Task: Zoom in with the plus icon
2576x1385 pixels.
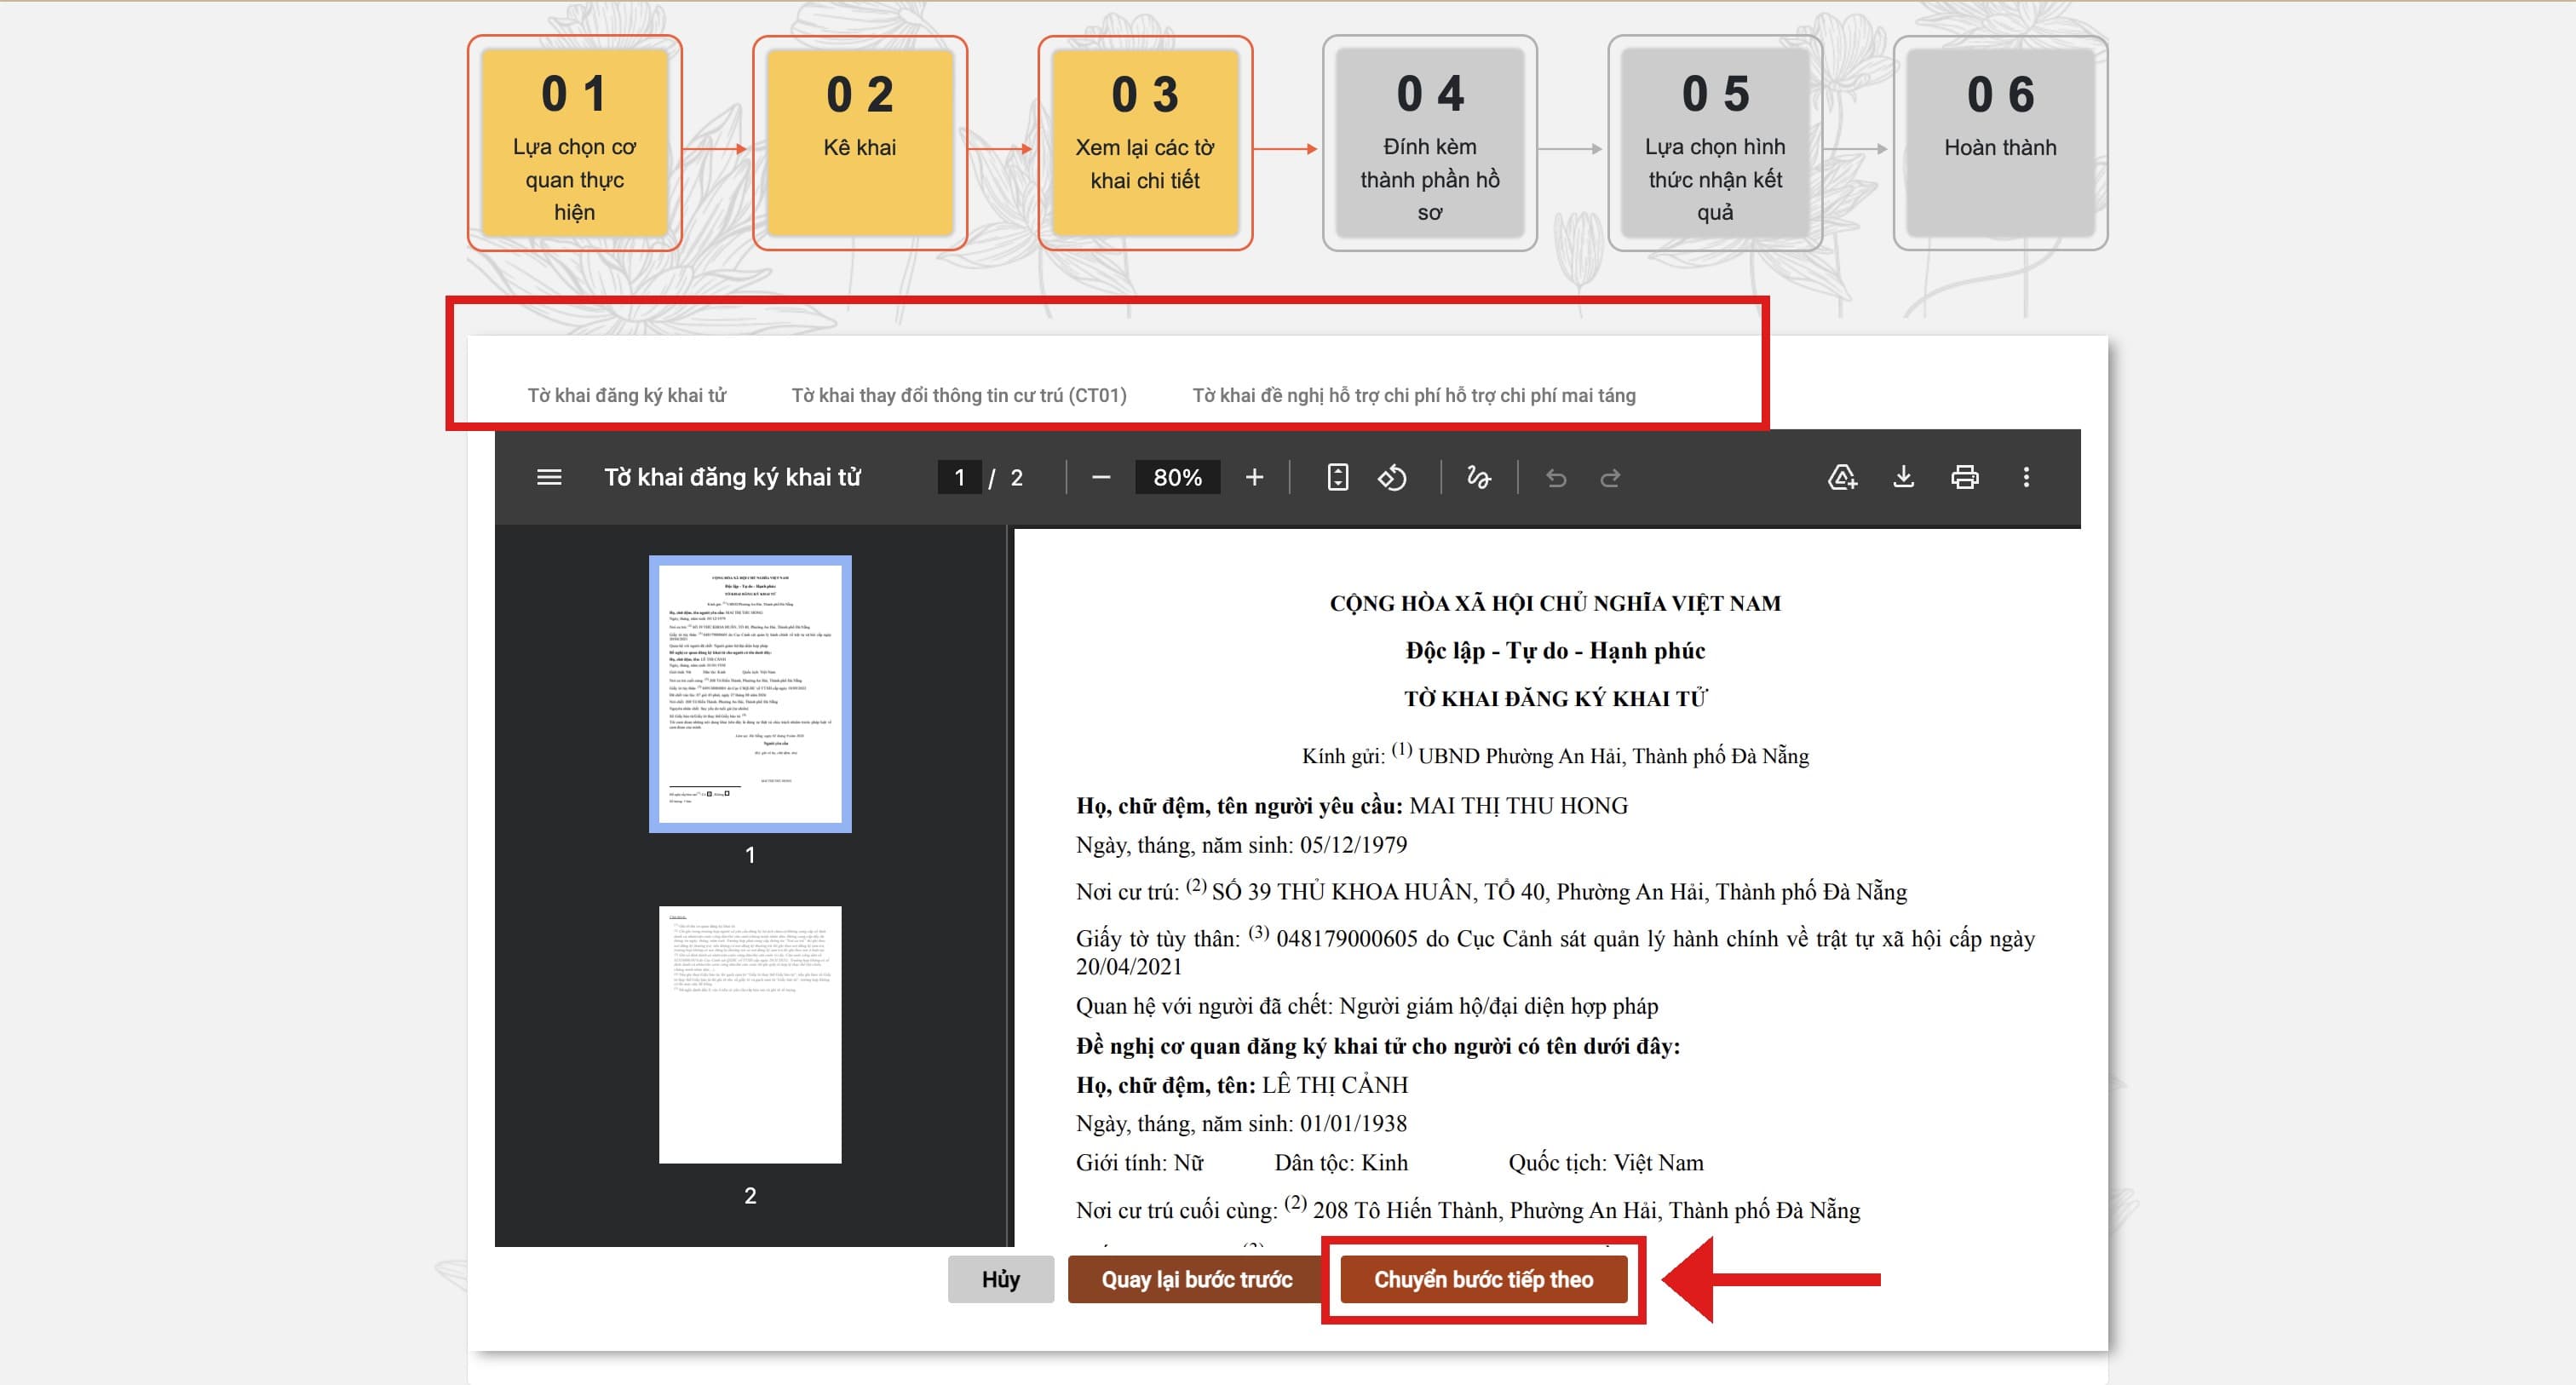Action: coord(1254,478)
